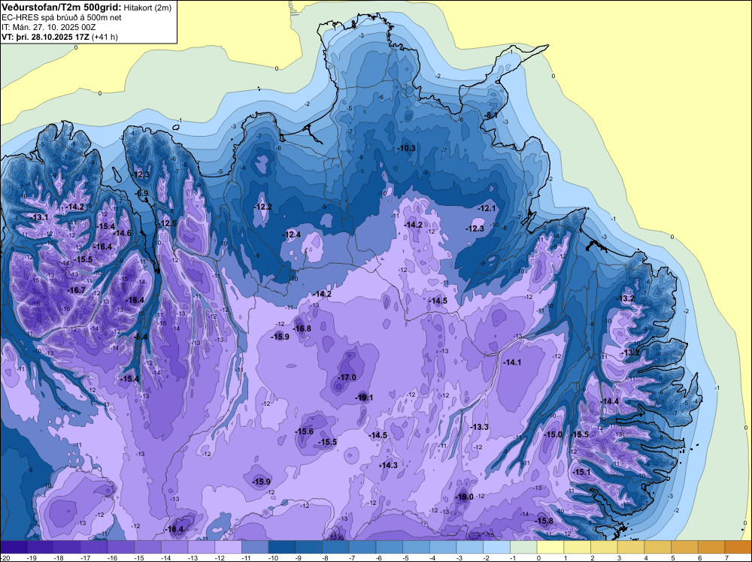The height and width of the screenshot is (562, 752).
Task: Click the 'IT: Mán. 27. 10. 2025 00Z' line
Action: pyautogui.click(x=48, y=27)
